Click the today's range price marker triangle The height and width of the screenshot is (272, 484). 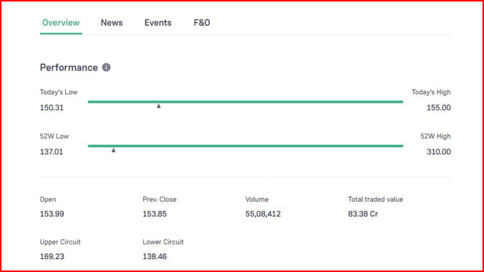click(x=159, y=106)
